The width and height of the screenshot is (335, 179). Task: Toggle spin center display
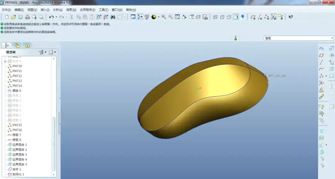click(140, 17)
